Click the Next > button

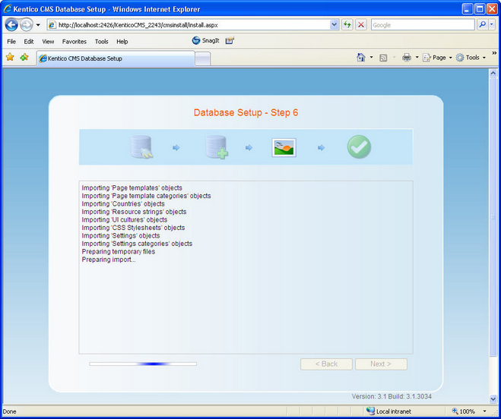[381, 364]
